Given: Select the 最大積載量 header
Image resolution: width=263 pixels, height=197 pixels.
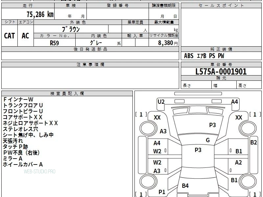Looking at the screenshot, I should pyautogui.click(x=164, y=22).
